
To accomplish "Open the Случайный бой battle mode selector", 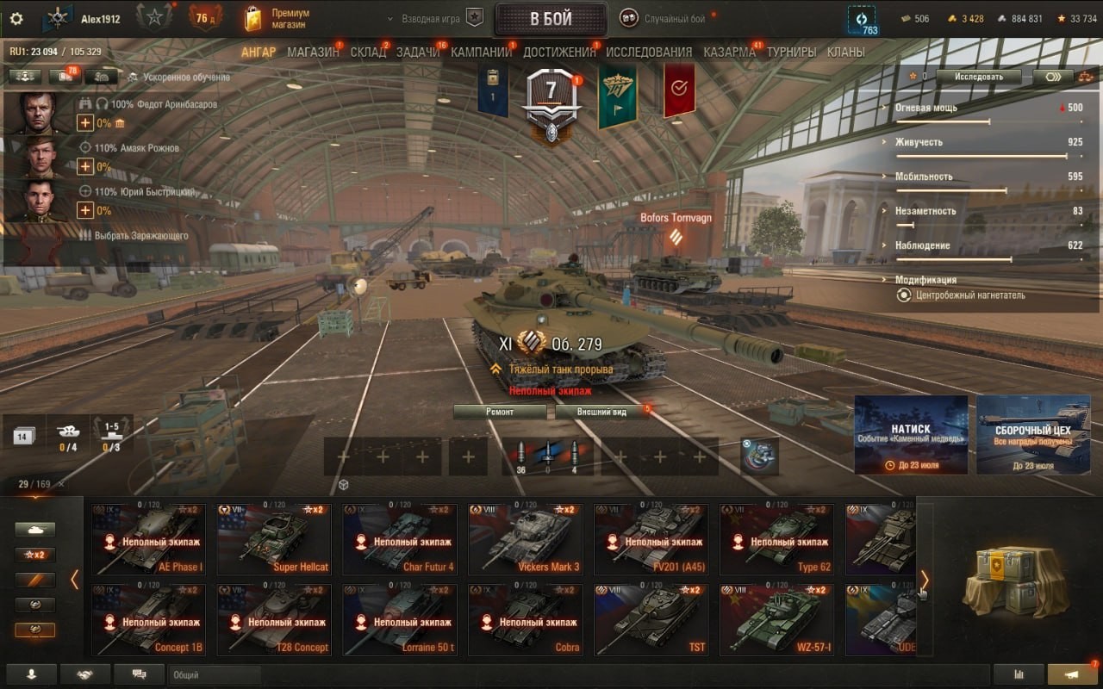I will (x=668, y=18).
